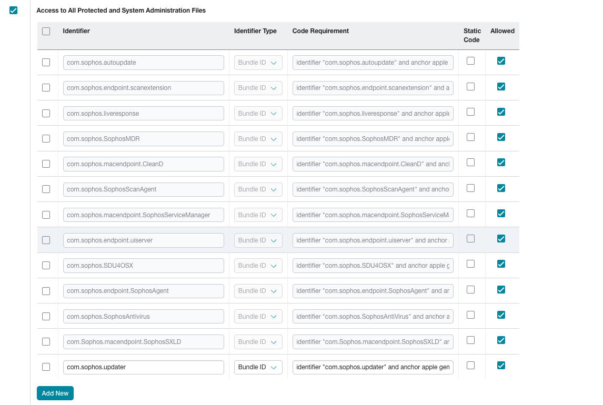Uncheck Allowed for com.sophos.autoupdate
This screenshot has height=405, width=603.
point(501,60)
